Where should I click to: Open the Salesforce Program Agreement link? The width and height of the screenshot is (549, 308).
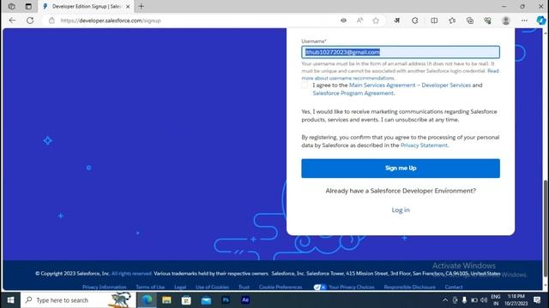click(353, 93)
